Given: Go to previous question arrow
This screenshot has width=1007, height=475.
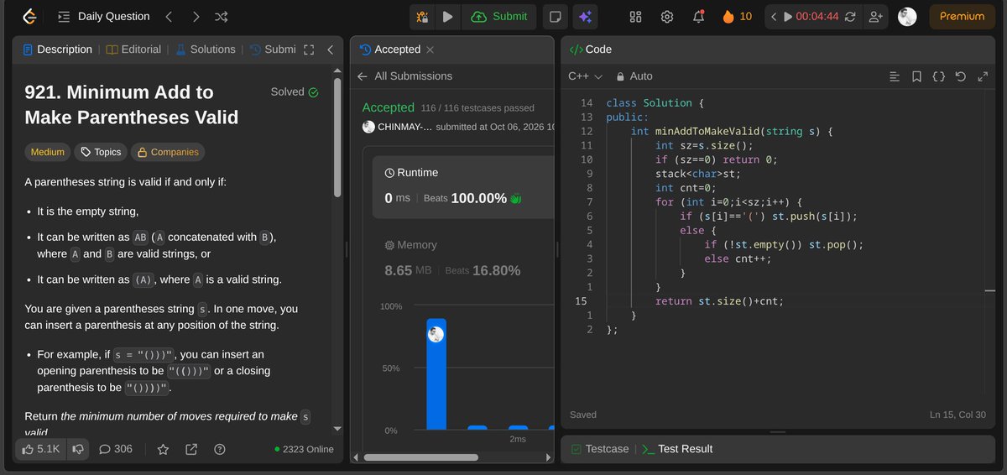Looking at the screenshot, I should [169, 16].
